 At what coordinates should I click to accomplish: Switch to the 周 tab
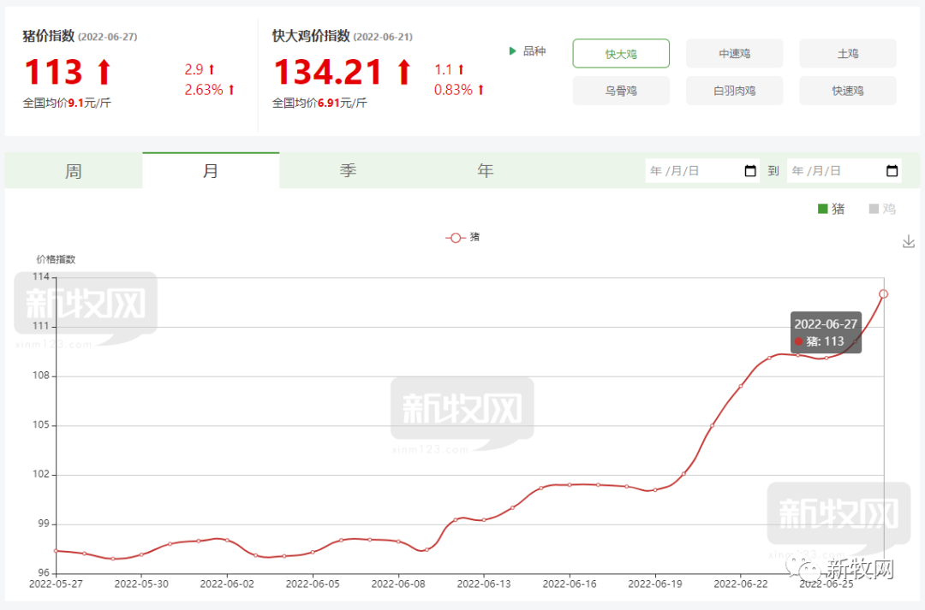[73, 171]
